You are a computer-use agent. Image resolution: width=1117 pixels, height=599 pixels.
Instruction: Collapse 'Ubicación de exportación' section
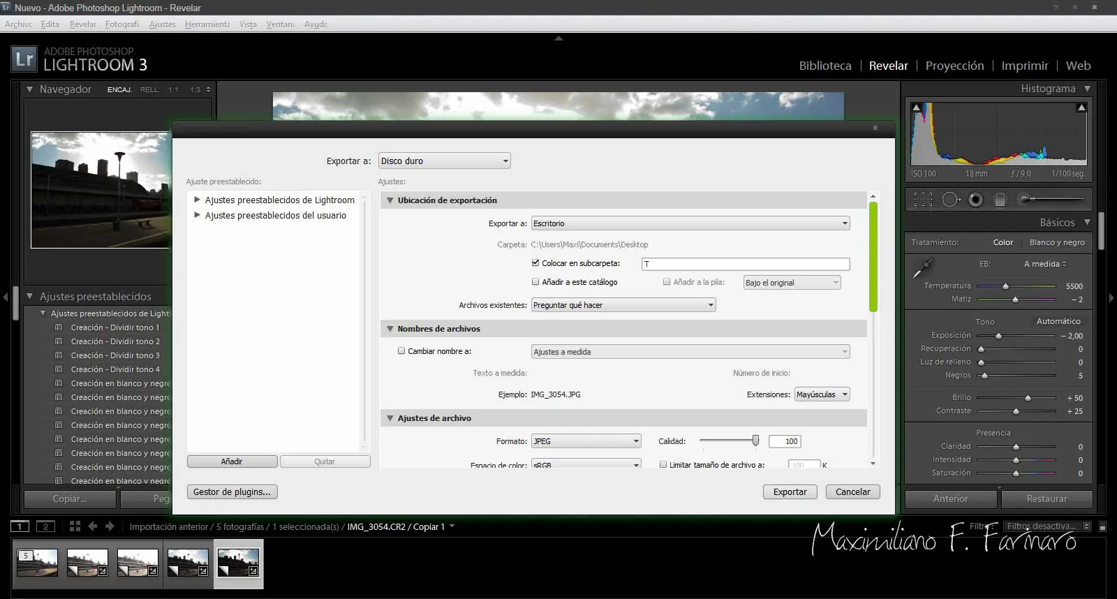[x=390, y=200]
